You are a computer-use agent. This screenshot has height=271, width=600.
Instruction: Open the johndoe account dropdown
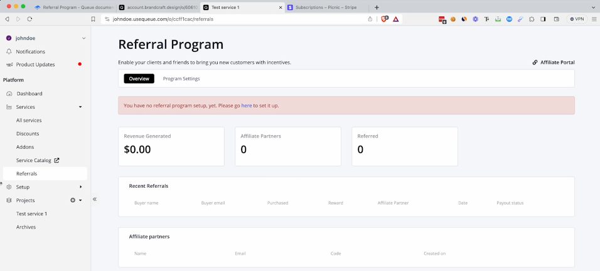(46, 38)
